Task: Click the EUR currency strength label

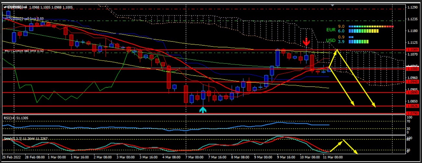Action: tap(331, 29)
